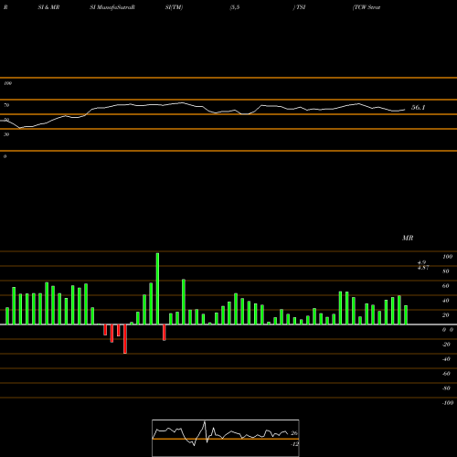
Task: Click the -80 label on the MR axis
Action: click(x=446, y=388)
